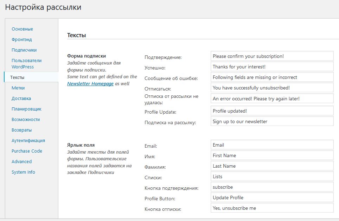Open the Доставка tab

coord(21,99)
